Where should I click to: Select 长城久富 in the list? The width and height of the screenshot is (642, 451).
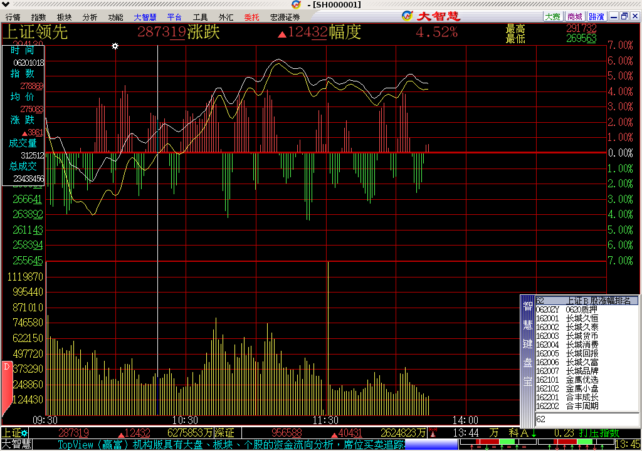[587, 363]
